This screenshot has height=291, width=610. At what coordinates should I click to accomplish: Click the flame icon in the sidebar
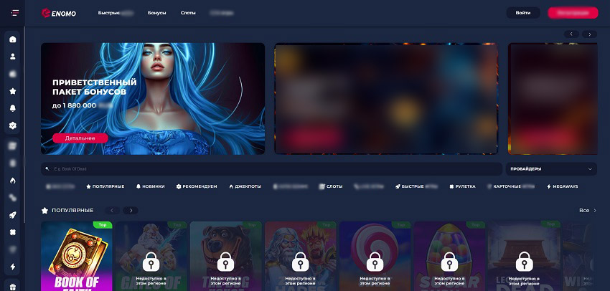click(x=13, y=180)
